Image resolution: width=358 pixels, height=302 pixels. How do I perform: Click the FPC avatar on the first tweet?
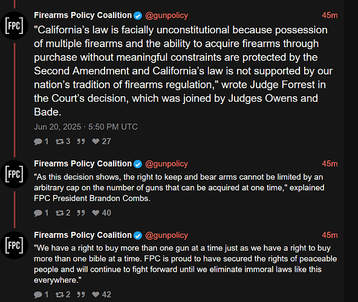(x=14, y=25)
